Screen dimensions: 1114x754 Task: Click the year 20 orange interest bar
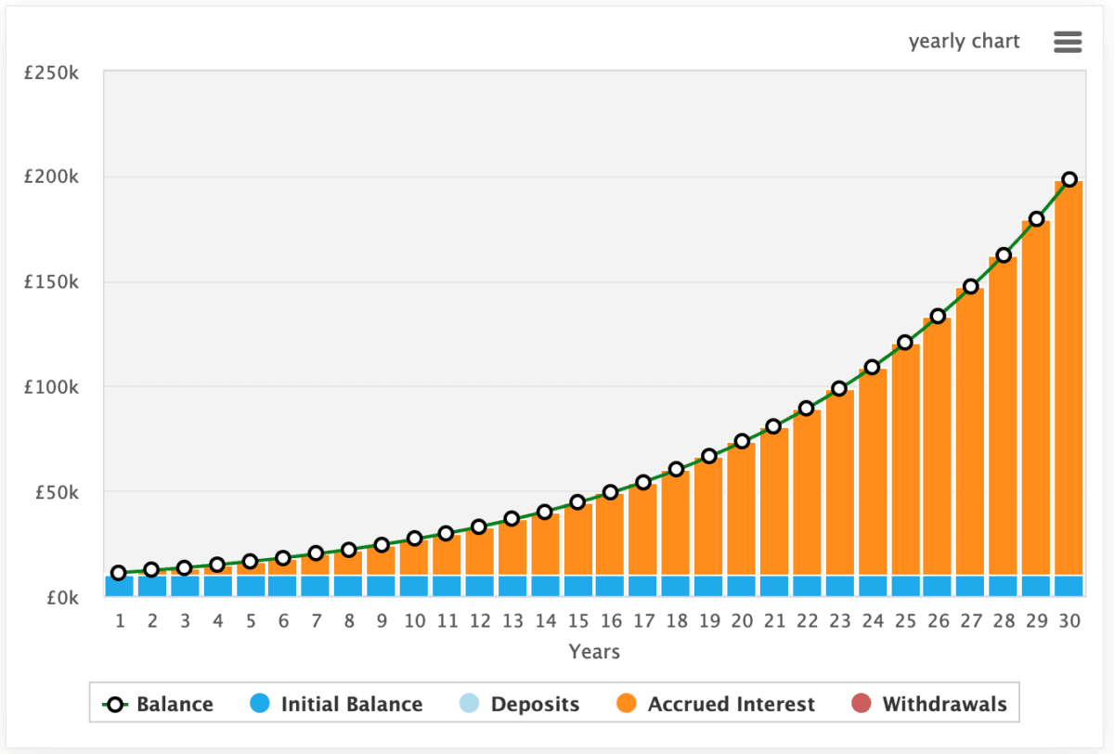pyautogui.click(x=741, y=511)
